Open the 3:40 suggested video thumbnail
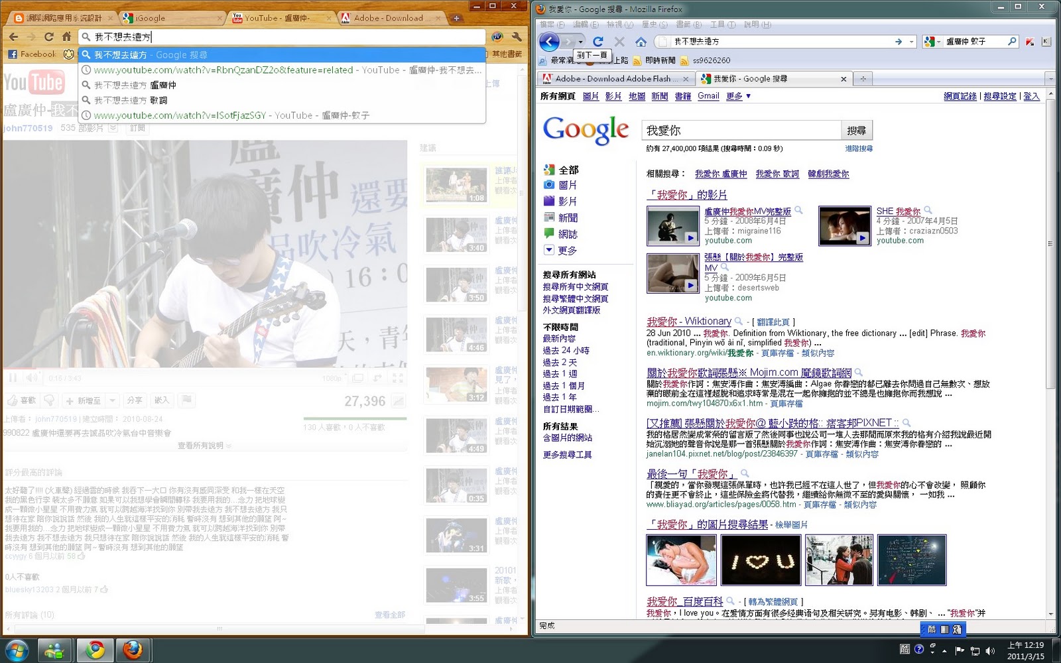This screenshot has width=1061, height=663. coord(456,235)
